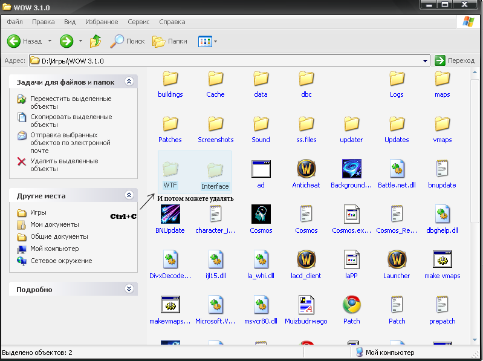483x361 pixels.
Task: Open the Chrome Patch file icon
Action: [x=351, y=305]
